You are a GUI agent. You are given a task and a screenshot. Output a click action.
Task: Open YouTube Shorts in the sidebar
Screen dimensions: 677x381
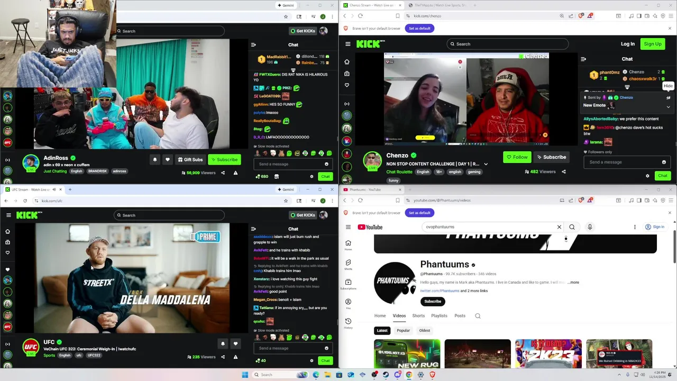(x=348, y=265)
